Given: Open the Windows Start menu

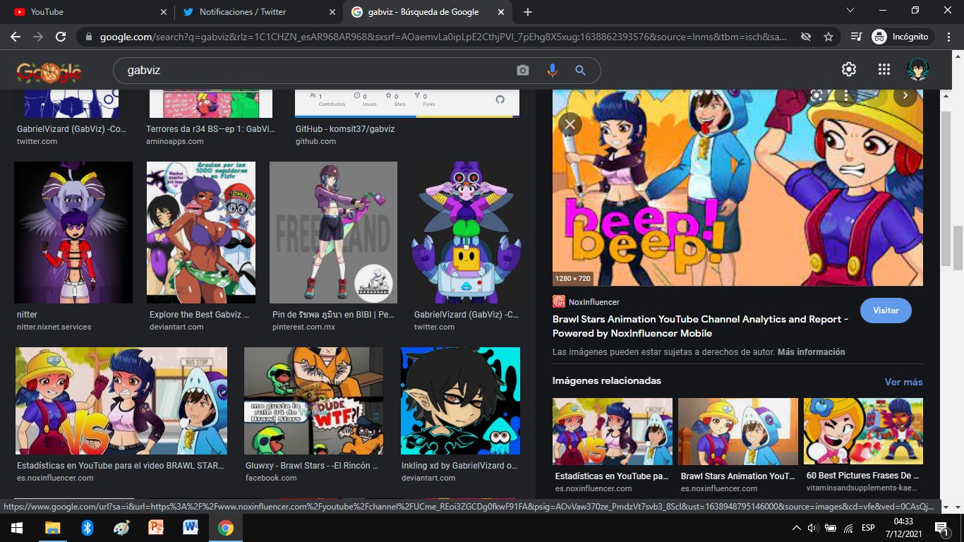Looking at the screenshot, I should pos(16,527).
